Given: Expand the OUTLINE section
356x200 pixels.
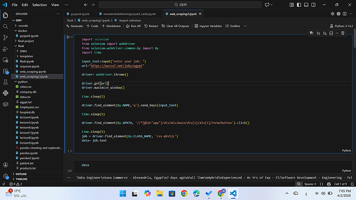Looking at the screenshot, I should click(x=21, y=174).
